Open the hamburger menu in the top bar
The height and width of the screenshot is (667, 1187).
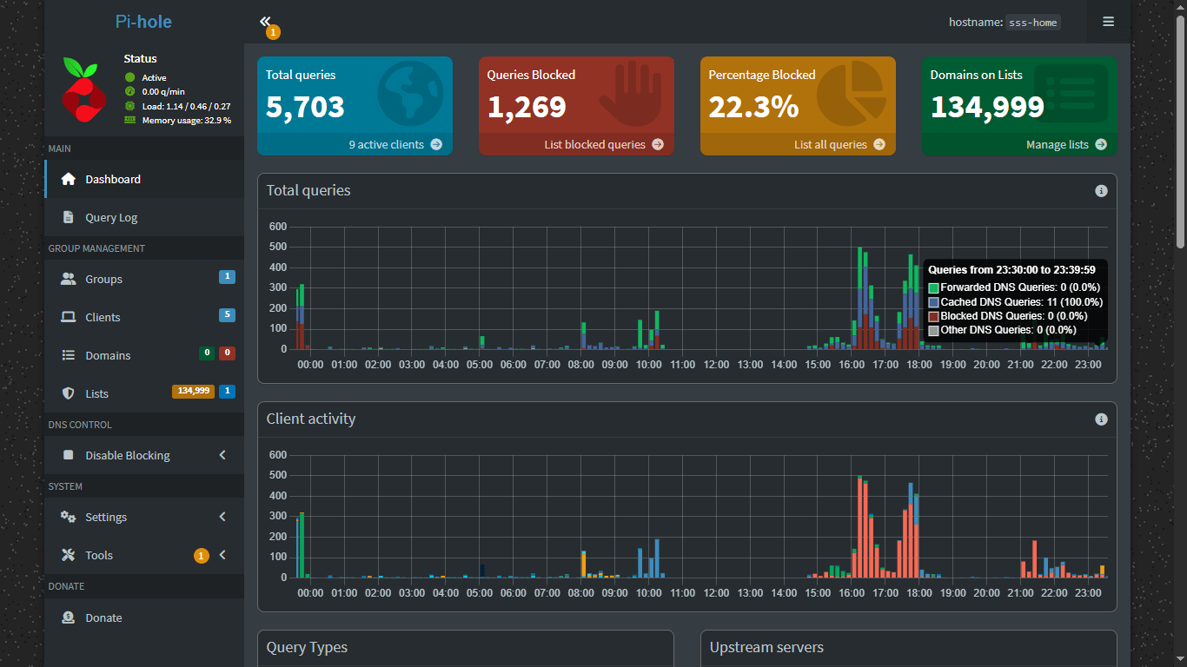point(1109,22)
